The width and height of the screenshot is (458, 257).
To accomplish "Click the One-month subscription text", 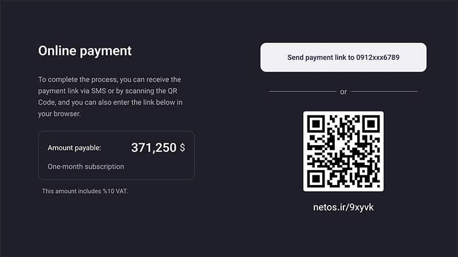I will point(85,166).
